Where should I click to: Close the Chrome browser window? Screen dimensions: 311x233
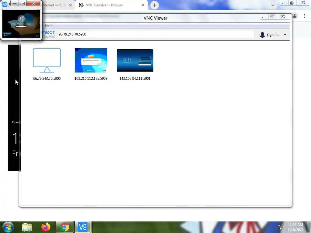(303, 3)
